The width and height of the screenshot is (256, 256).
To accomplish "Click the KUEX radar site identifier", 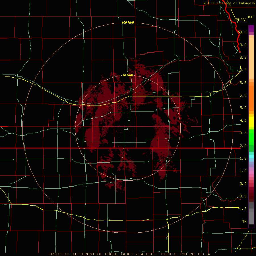I will tap(167, 254).
